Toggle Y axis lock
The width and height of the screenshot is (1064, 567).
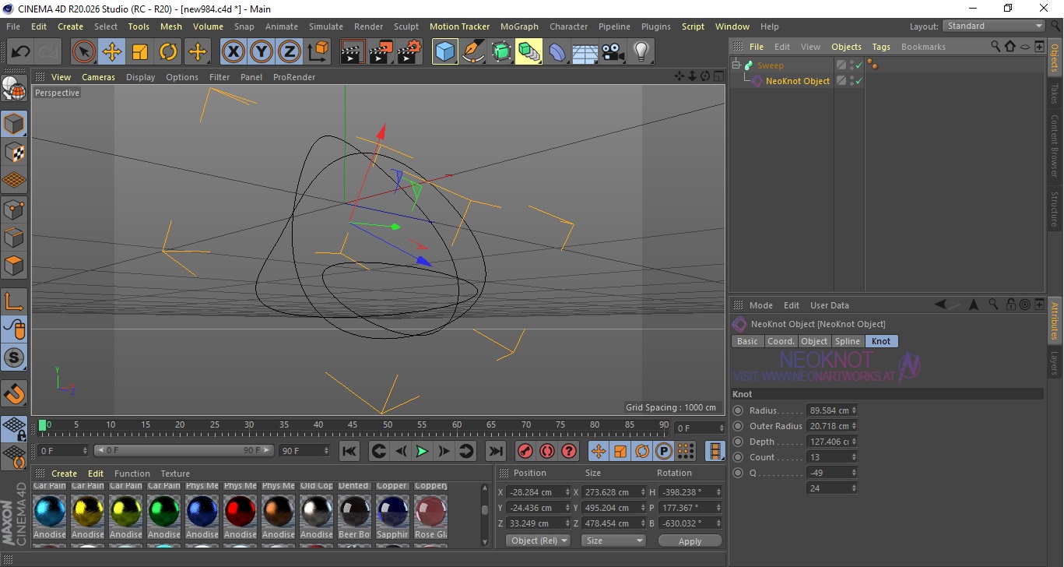pos(262,52)
